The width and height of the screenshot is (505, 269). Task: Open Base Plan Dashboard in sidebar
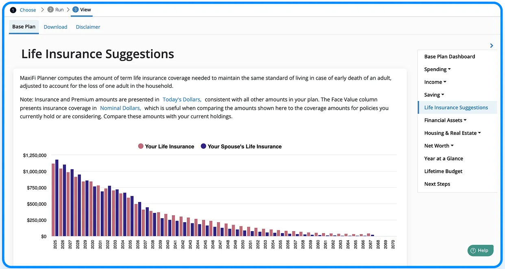coord(449,56)
